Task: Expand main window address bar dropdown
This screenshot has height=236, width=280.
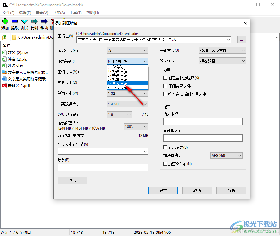Action: [x=277, y=37]
